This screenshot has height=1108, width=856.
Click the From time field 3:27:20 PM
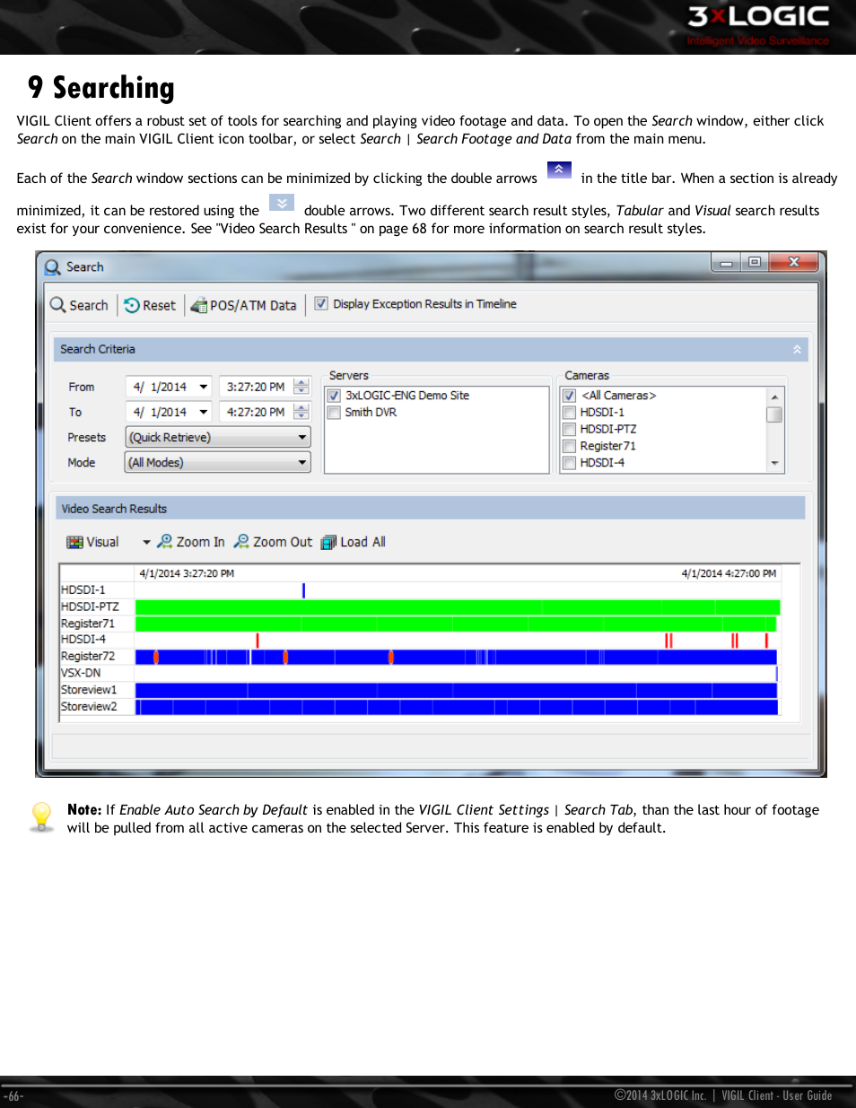pos(256,387)
